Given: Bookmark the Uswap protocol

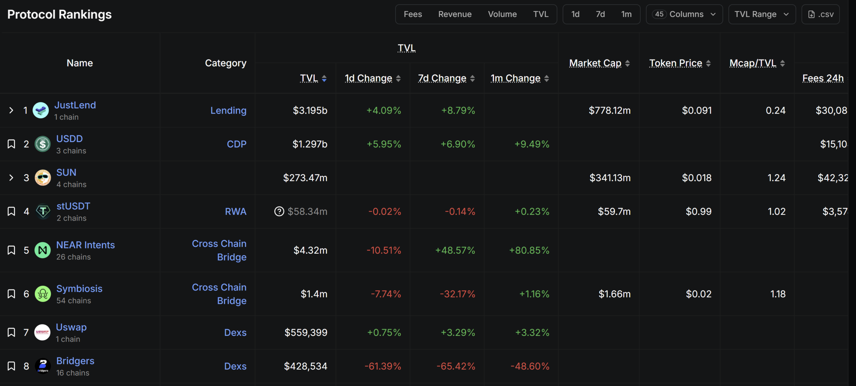Looking at the screenshot, I should click(11, 333).
